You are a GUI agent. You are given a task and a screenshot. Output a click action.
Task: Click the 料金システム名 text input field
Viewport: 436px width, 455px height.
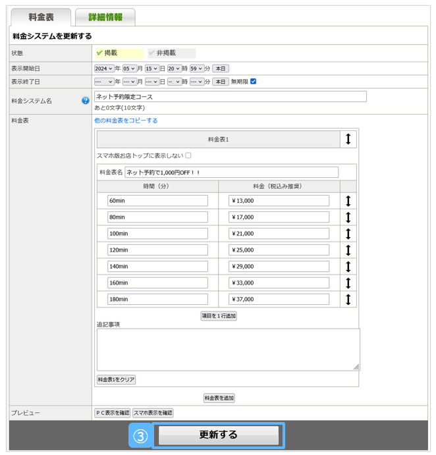(x=230, y=97)
